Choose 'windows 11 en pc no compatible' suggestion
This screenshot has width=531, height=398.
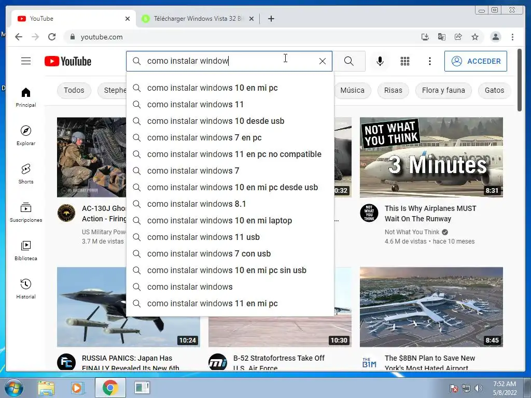[230, 154]
